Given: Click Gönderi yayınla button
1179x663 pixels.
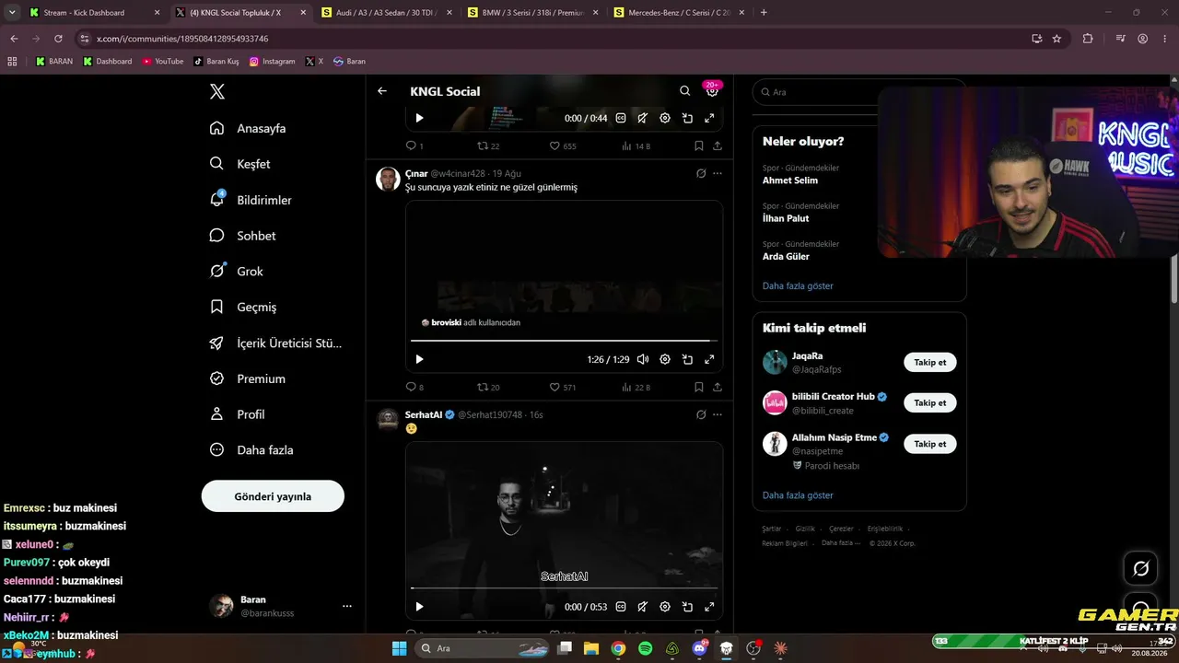Looking at the screenshot, I should click(x=273, y=496).
